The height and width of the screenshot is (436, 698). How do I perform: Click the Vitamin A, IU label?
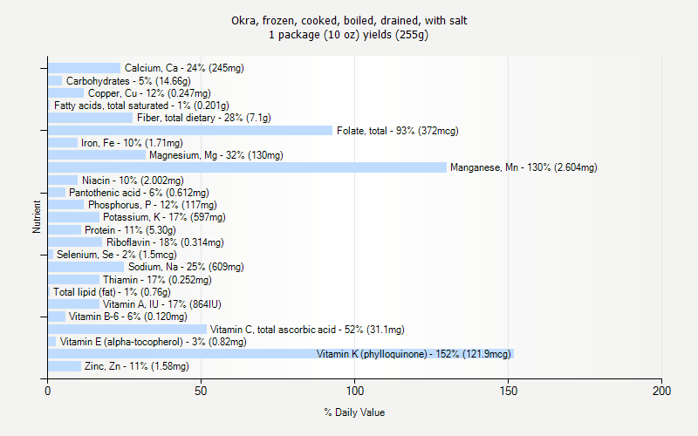pos(162,304)
